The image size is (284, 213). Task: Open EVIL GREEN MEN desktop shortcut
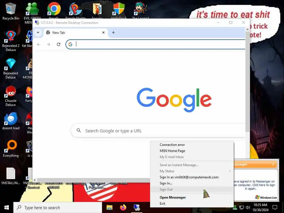pyautogui.click(x=32, y=13)
